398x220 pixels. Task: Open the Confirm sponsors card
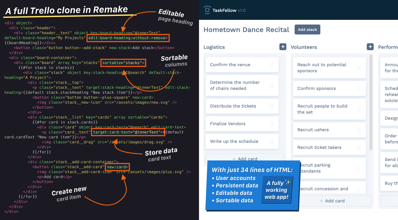pos(329,88)
